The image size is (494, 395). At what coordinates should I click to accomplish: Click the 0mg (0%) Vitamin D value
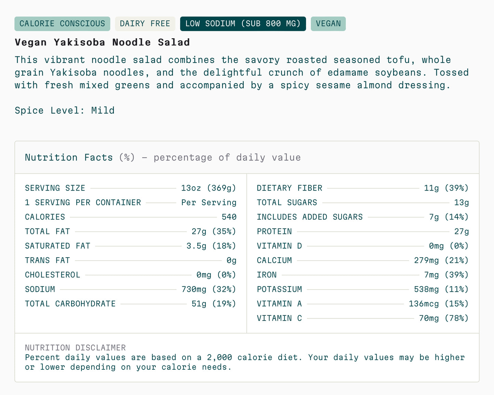point(449,246)
